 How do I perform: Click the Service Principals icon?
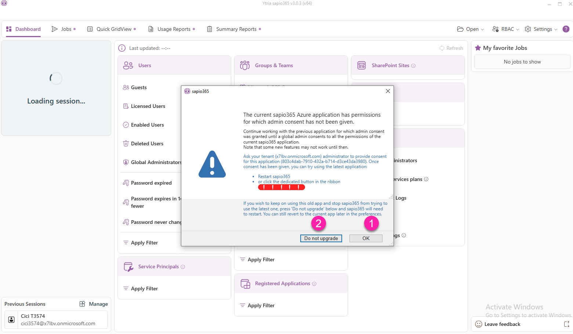point(128,267)
